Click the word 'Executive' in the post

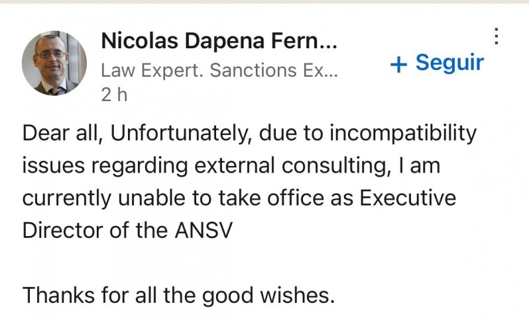click(410, 198)
